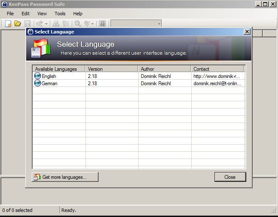
Task: Open the Add Entry dropdown arrow
Action: point(46,24)
